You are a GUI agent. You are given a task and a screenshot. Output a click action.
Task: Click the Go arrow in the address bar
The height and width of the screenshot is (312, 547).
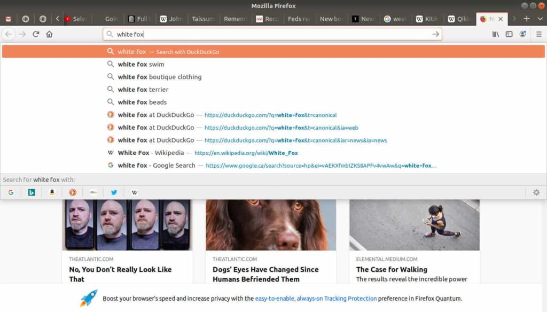(x=435, y=34)
